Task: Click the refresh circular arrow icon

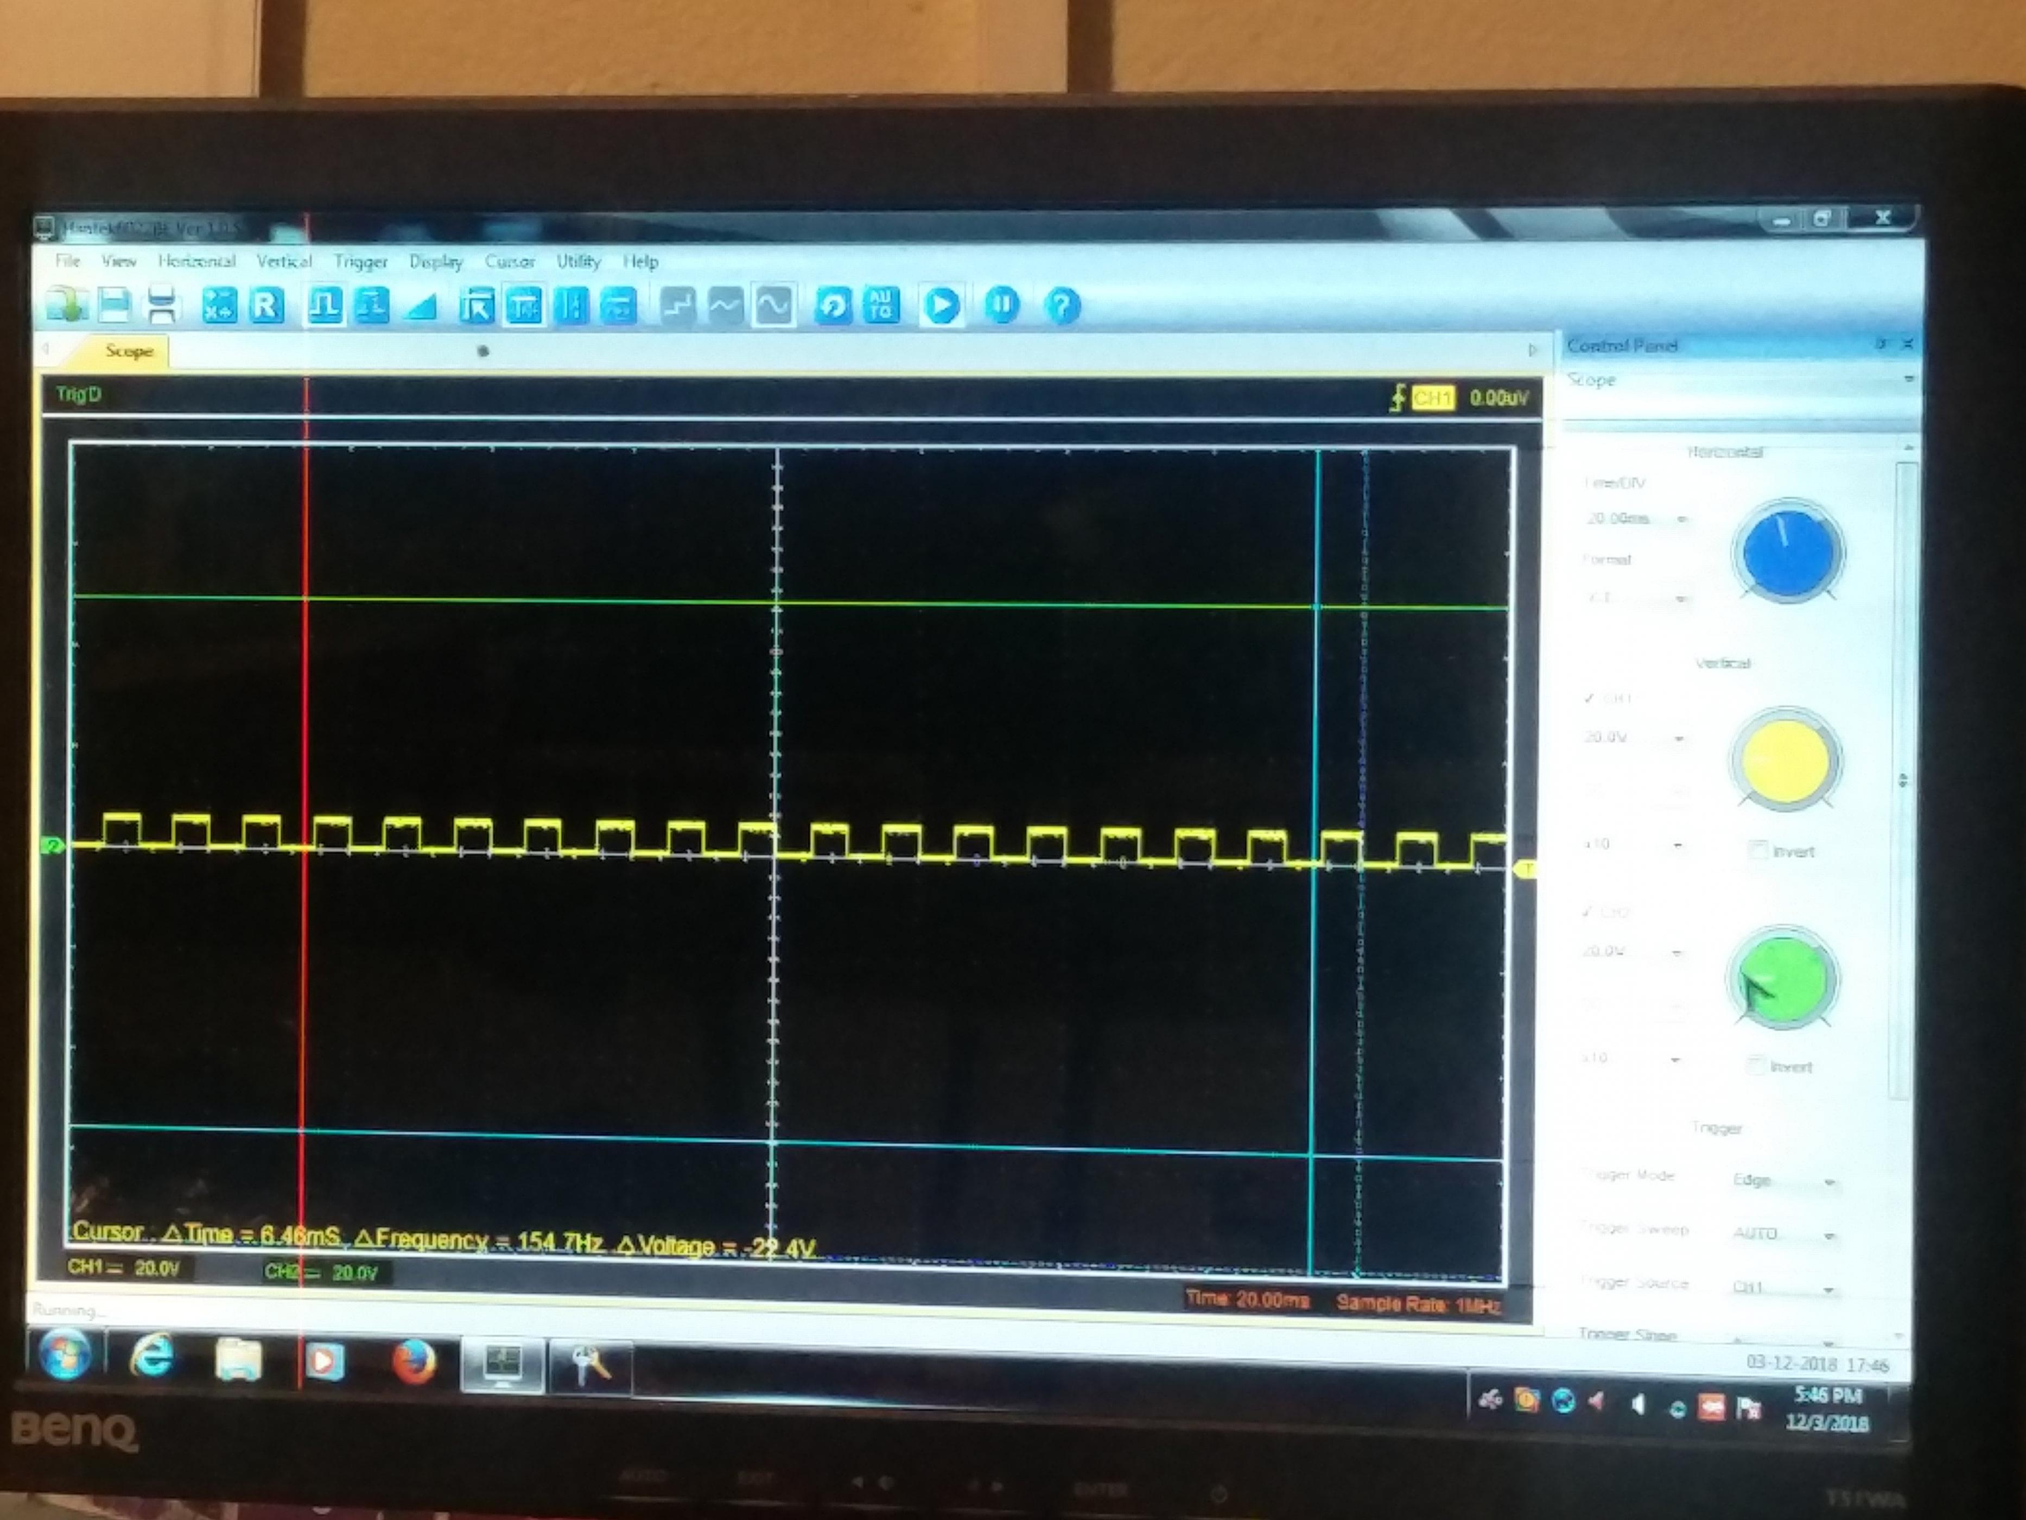Action: click(833, 305)
